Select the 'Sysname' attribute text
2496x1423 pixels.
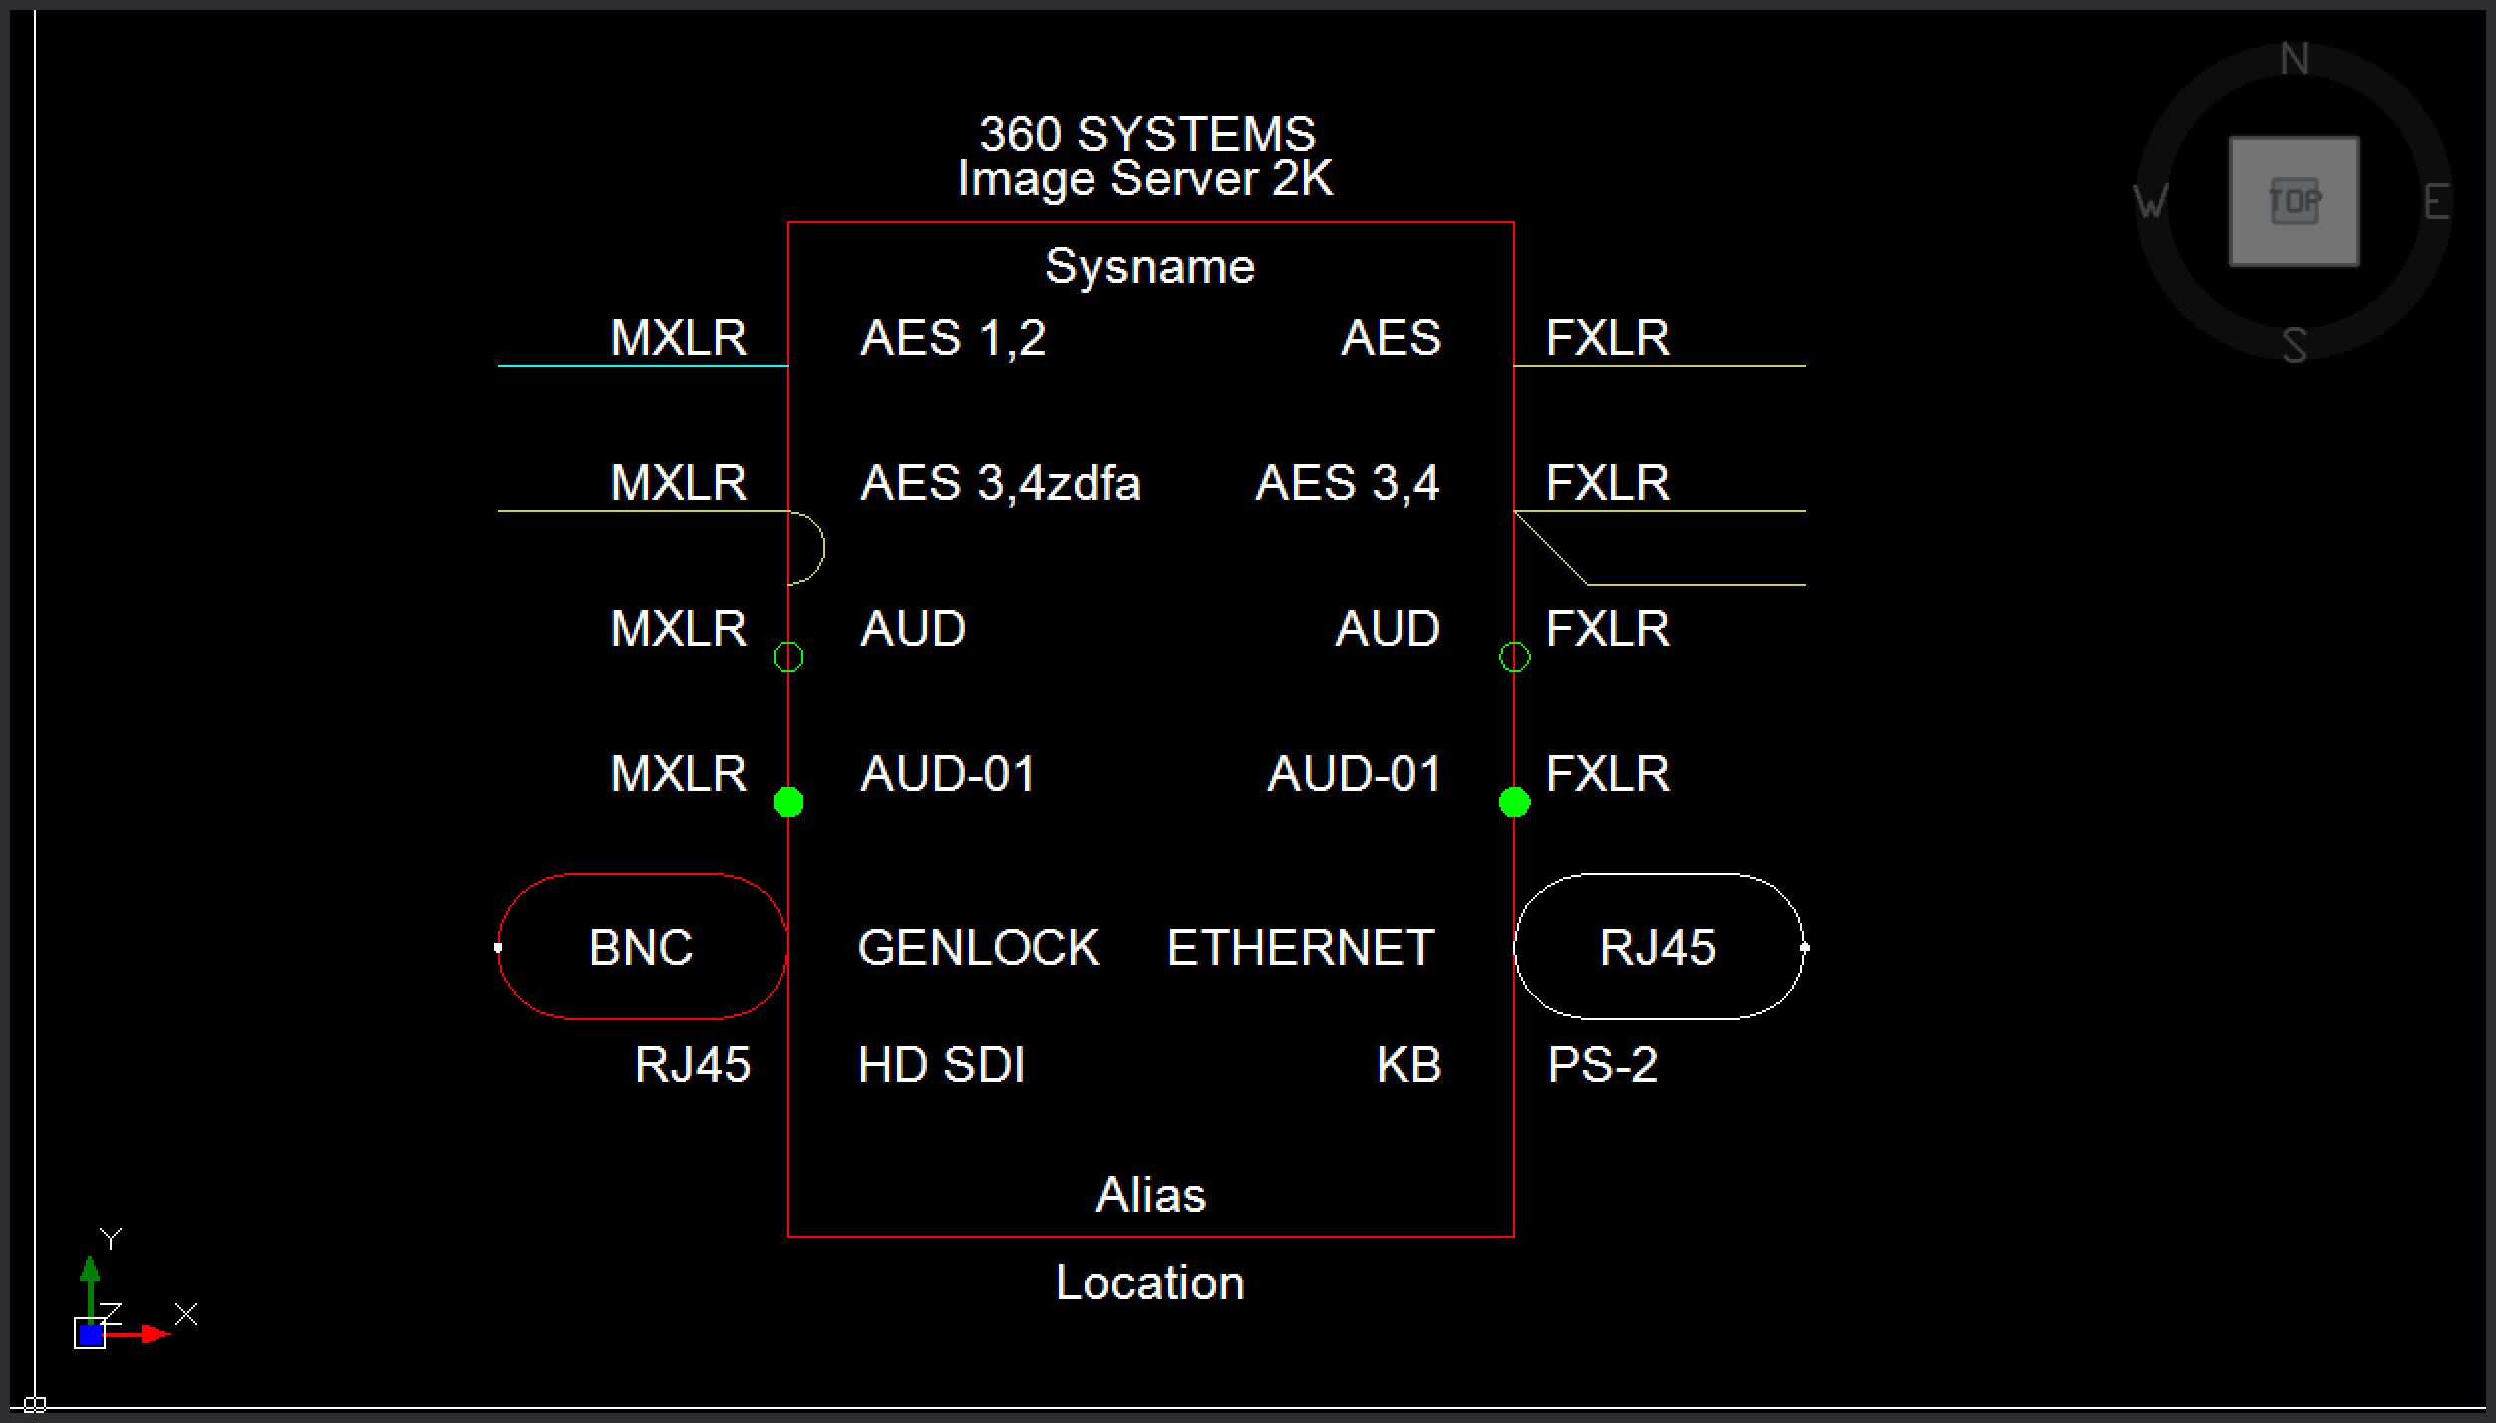pos(1149,267)
